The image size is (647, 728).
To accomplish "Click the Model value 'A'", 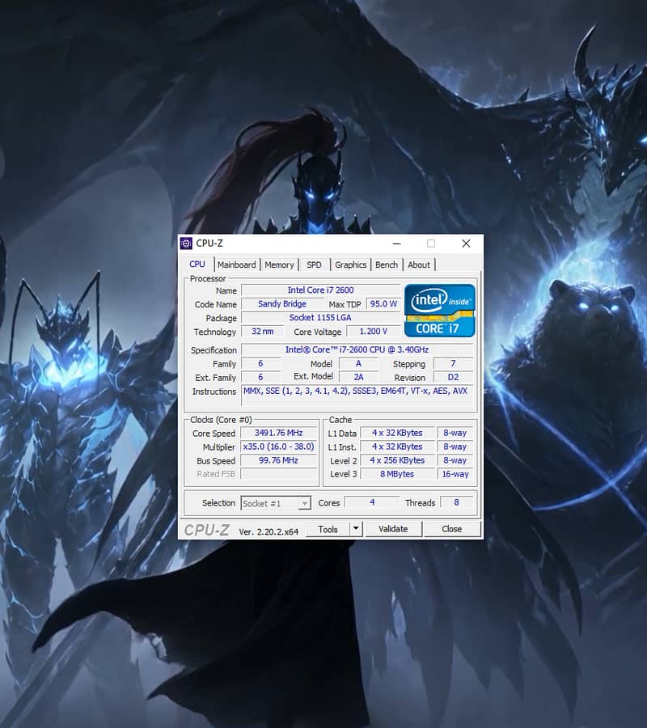I will (358, 363).
